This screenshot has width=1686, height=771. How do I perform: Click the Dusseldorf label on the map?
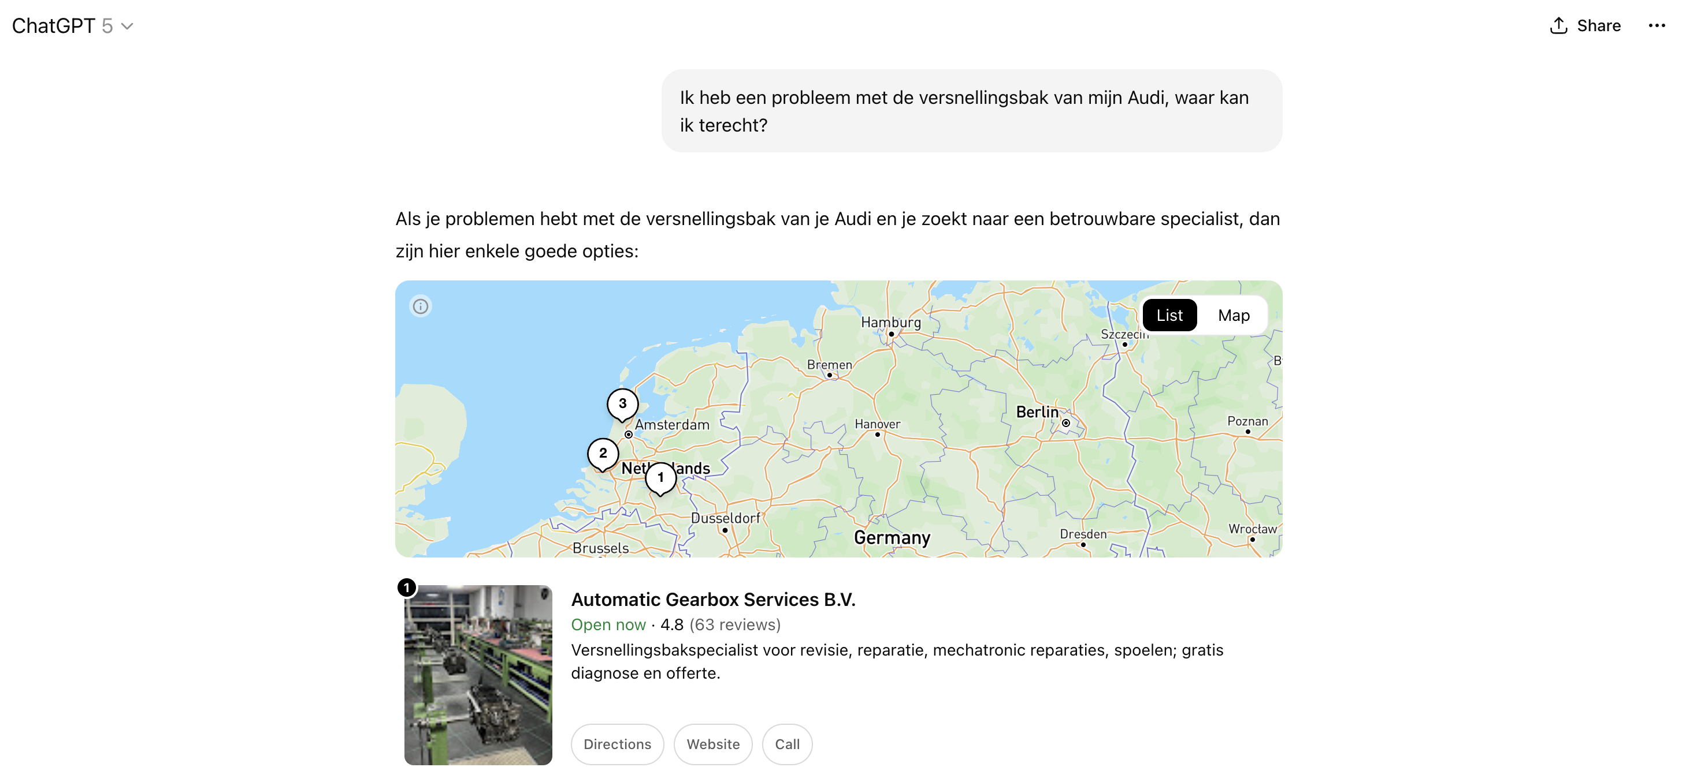[x=725, y=518]
